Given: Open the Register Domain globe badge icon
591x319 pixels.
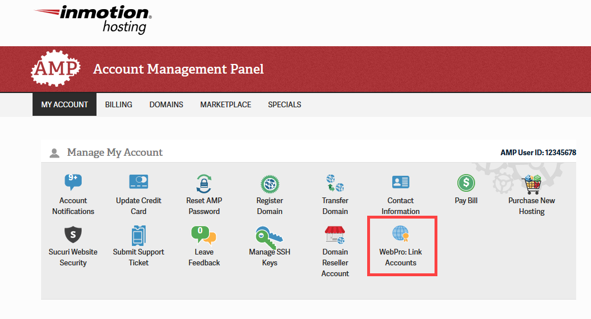Looking at the screenshot, I should pos(270,184).
